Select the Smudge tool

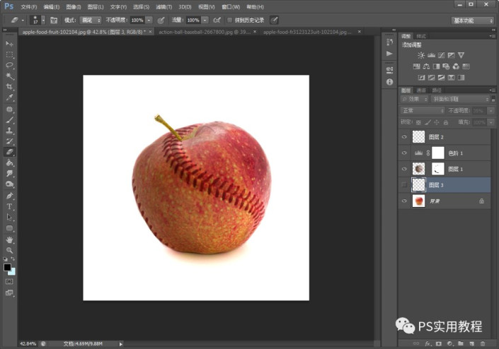(9, 173)
